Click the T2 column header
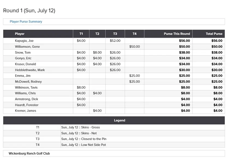The image size is (228, 159). [x=97, y=34]
